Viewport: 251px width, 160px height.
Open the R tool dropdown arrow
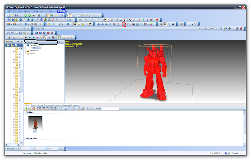(192, 24)
